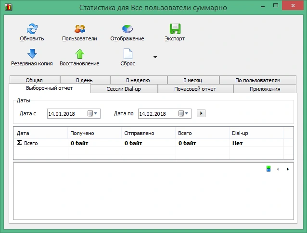The height and width of the screenshot is (233, 307).
Task: Click the chart previous arrow
Action: click(x=278, y=169)
